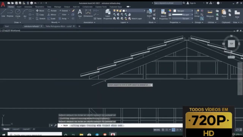This screenshot has height=137, width=243.
Task: Click the Mirror tool
Action: click(52, 14)
